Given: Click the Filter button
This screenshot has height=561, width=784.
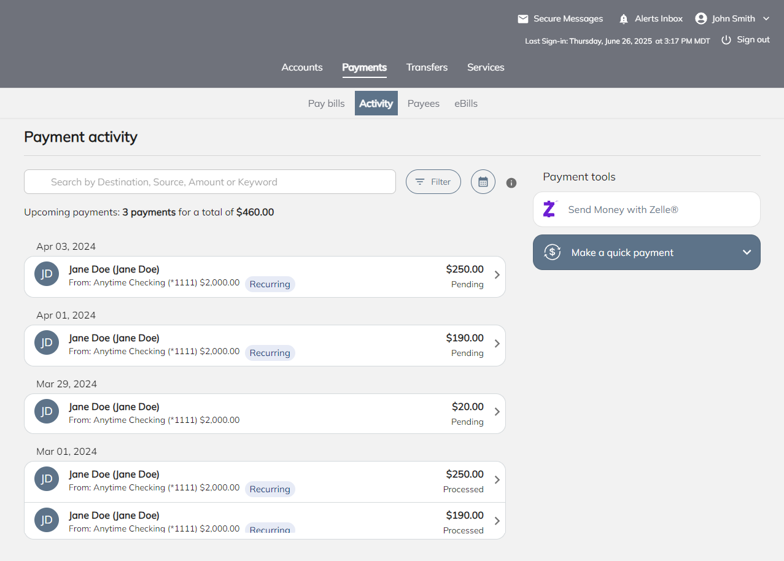Looking at the screenshot, I should click(x=433, y=182).
